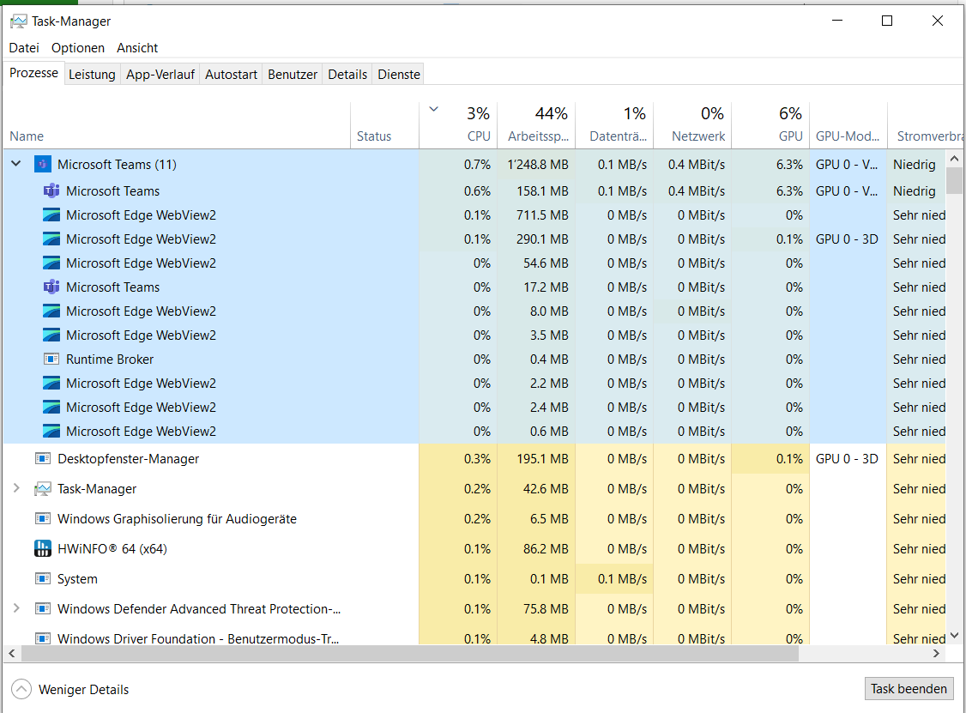Click the WebView2 icon in the 0.6 MB row
The width and height of the screenshot is (966, 713).
click(51, 432)
